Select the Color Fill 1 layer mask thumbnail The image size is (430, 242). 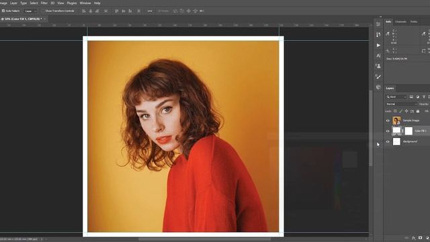coord(408,131)
